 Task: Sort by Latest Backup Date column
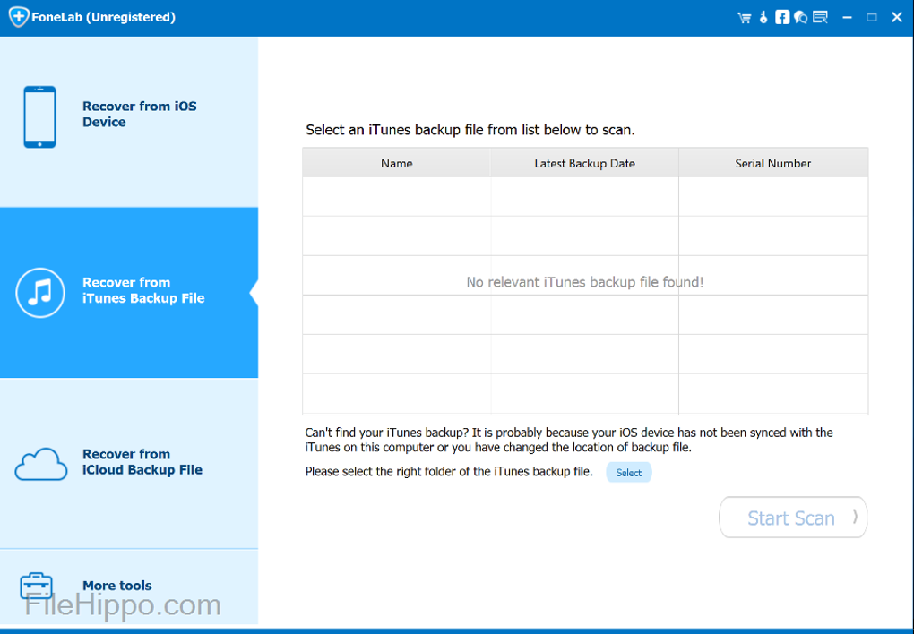[x=584, y=163]
